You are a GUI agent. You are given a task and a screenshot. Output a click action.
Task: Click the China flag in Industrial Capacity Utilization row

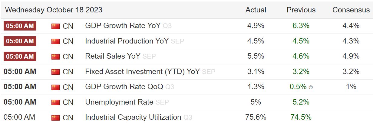[x=55, y=117]
